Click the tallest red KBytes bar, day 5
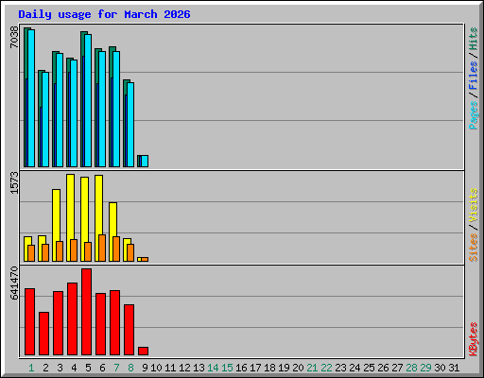 click(86, 312)
